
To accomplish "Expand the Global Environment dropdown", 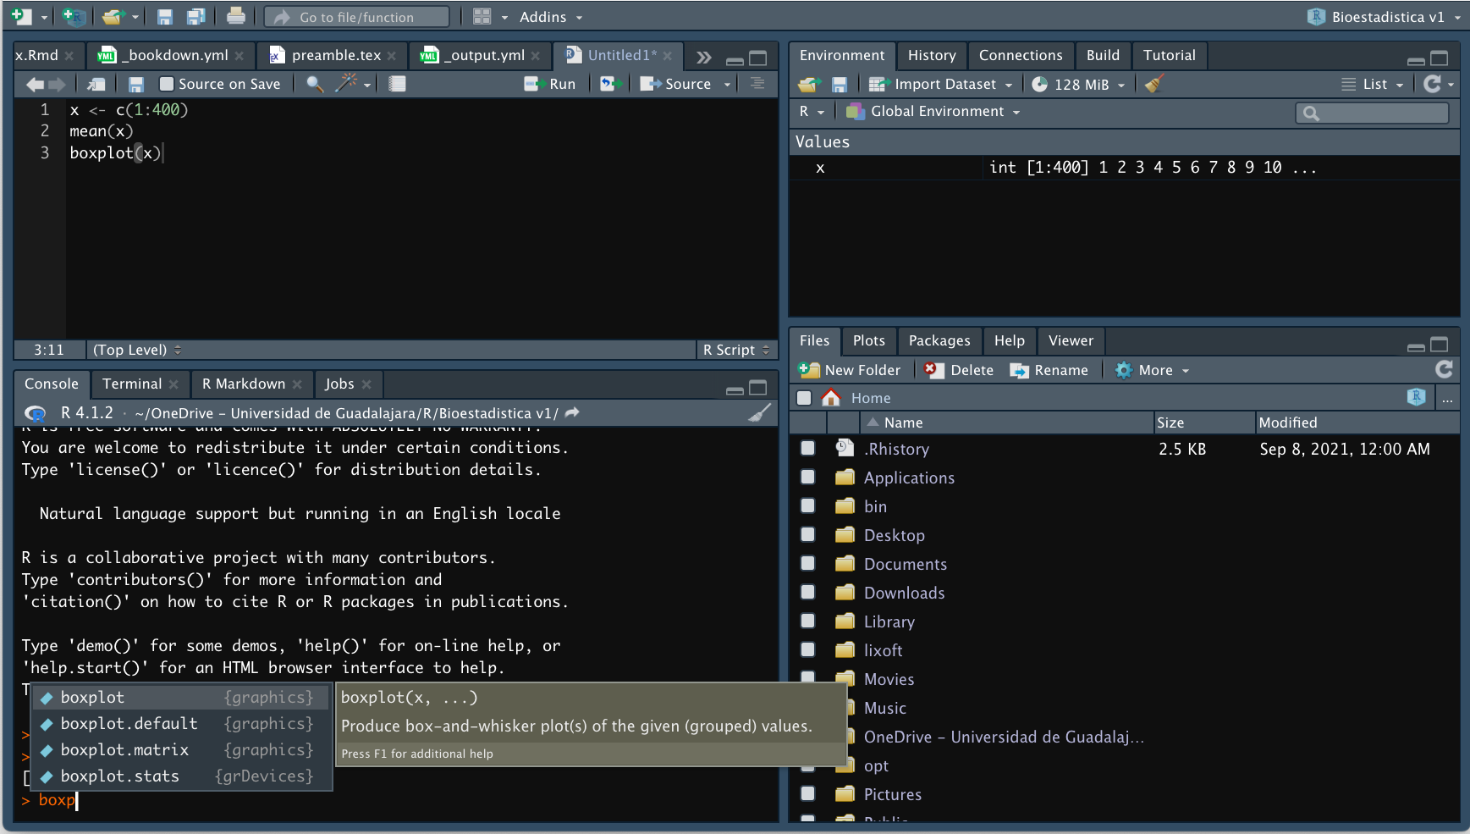I will (x=944, y=112).
